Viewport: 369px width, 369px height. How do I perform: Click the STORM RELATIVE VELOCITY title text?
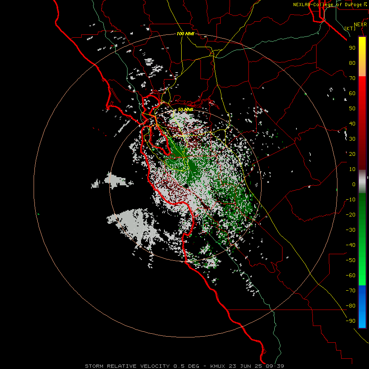127,366
